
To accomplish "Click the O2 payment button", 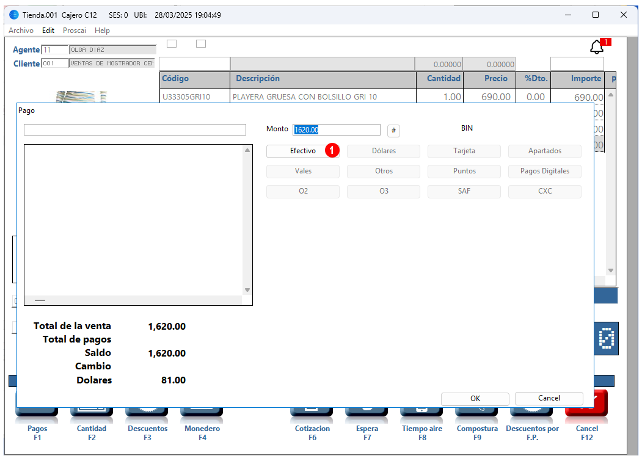I will click(302, 191).
